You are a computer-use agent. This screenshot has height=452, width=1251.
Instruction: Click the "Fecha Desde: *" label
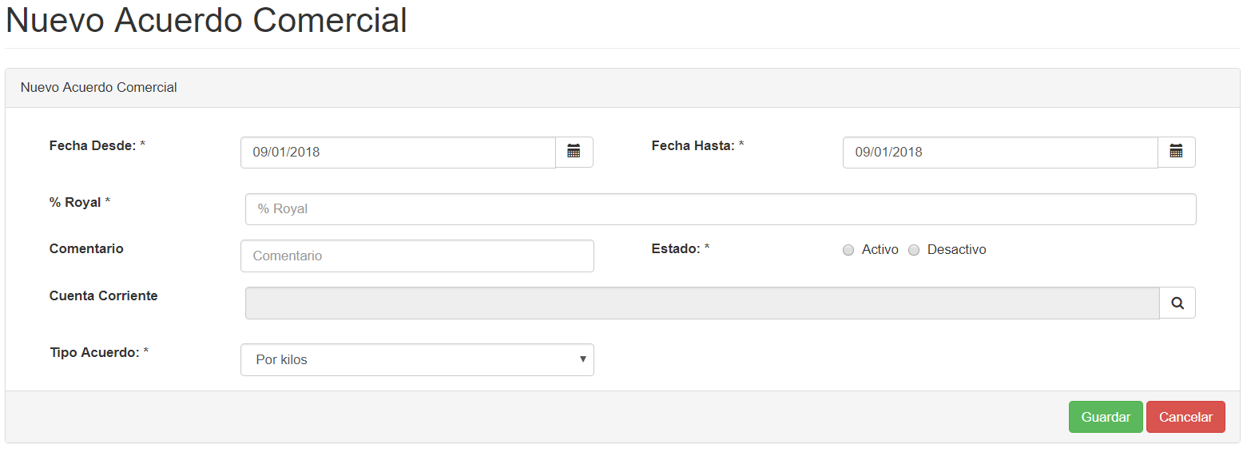(x=97, y=145)
